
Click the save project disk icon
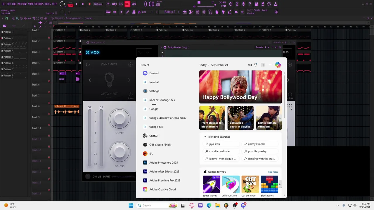point(256,4)
